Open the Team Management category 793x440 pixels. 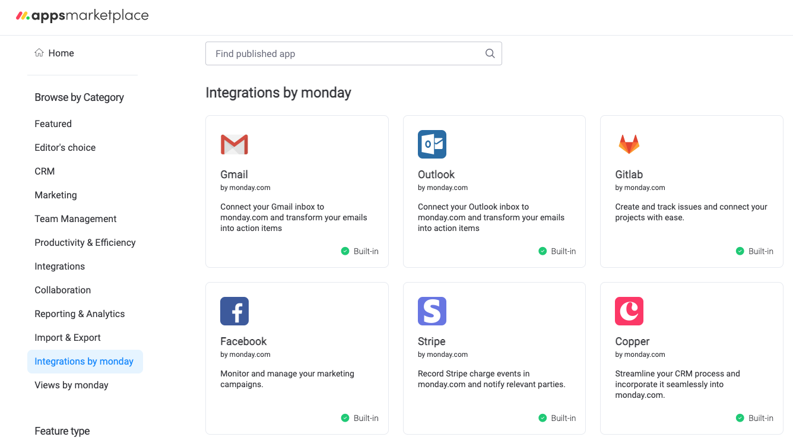tap(75, 219)
